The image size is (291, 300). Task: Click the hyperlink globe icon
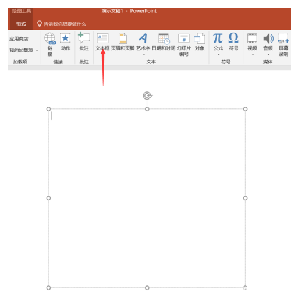coord(50,38)
